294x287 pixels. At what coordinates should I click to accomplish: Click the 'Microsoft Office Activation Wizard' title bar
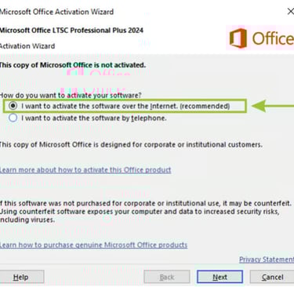click(56, 12)
